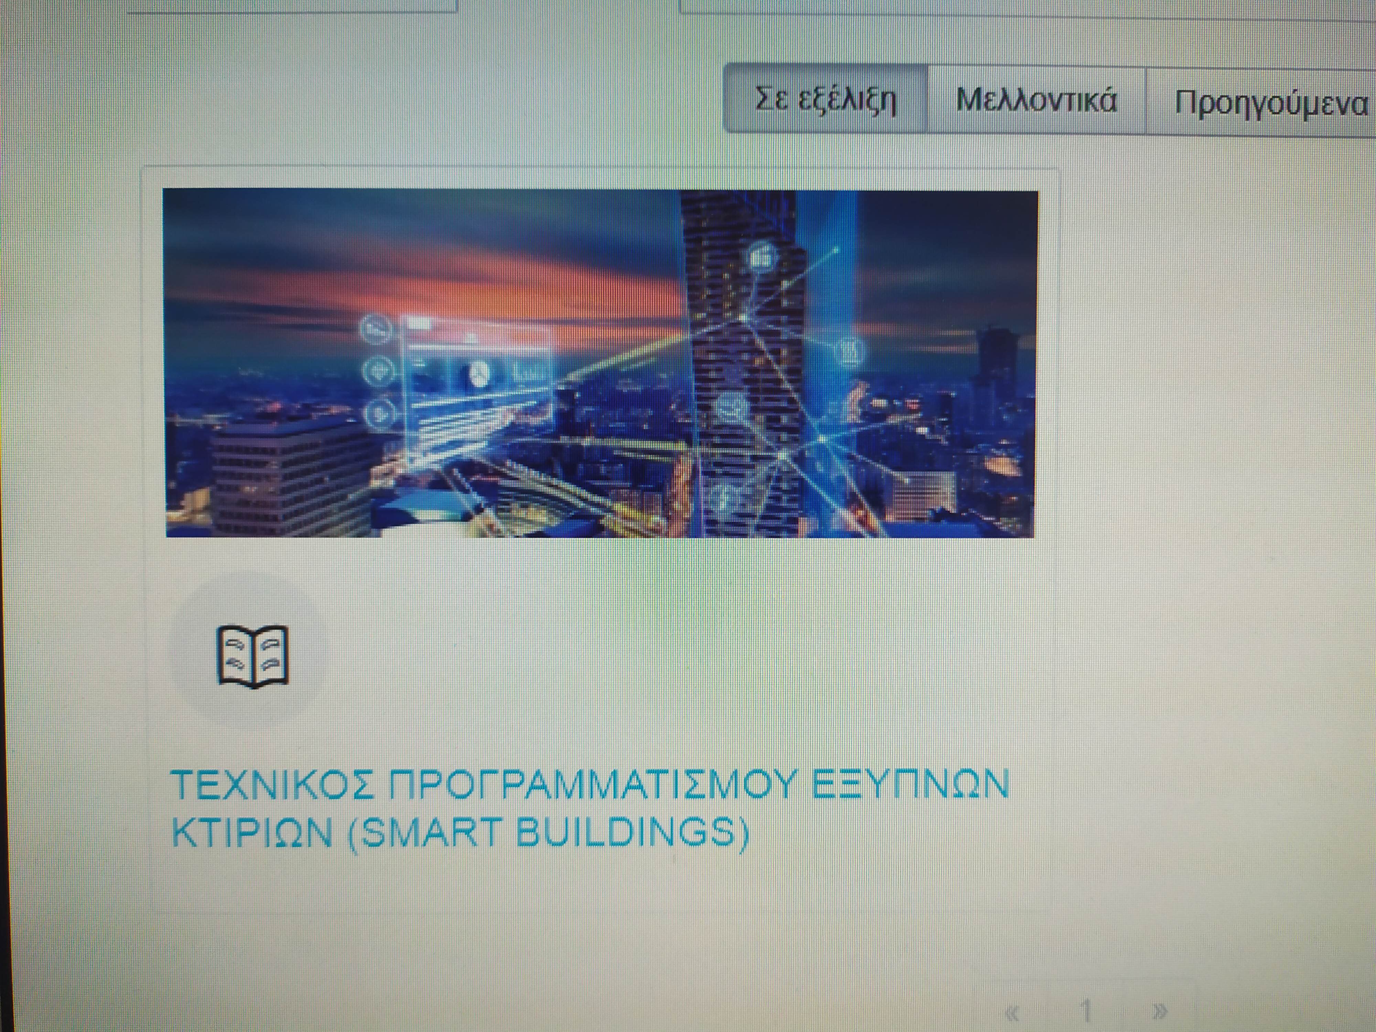The width and height of the screenshot is (1376, 1032).
Task: Switch to the Σε εξέλιξη tab
Action: coord(826,98)
